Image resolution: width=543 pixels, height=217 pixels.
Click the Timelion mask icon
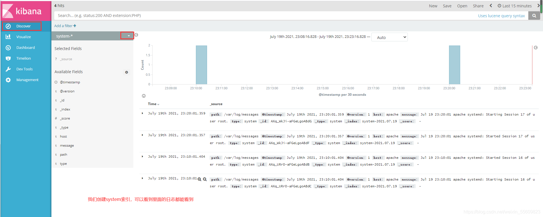pos(8,58)
